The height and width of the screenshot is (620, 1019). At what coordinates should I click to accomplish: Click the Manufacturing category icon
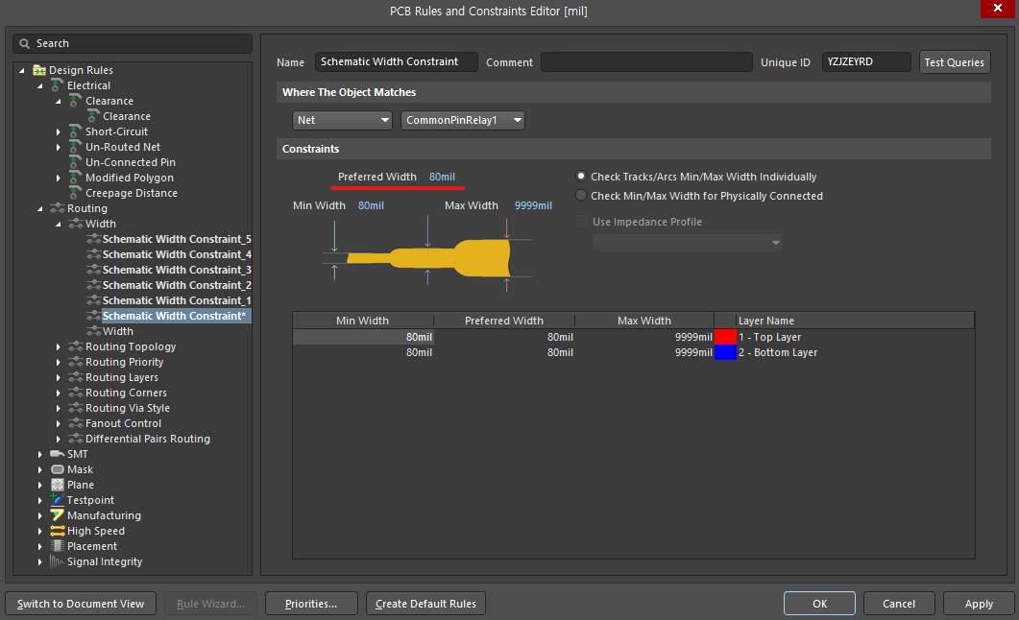(58, 515)
